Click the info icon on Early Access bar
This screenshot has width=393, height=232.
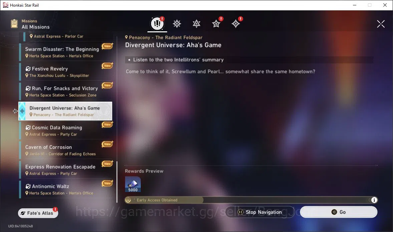click(x=374, y=200)
